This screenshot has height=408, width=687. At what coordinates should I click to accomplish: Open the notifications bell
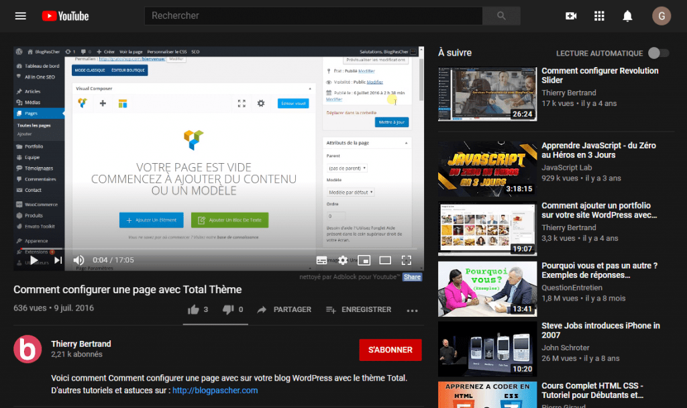(x=628, y=15)
